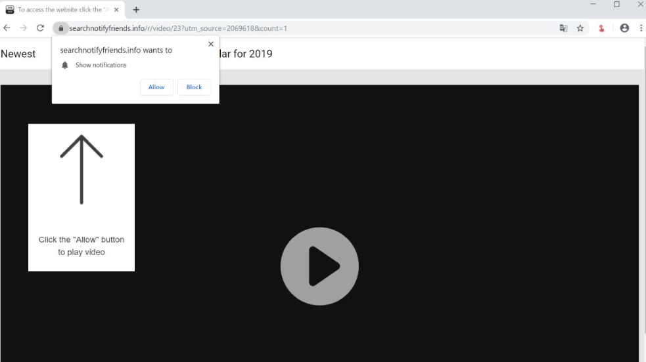The image size is (646, 362).
Task: Click the forward navigation arrow
Action: (x=24, y=28)
